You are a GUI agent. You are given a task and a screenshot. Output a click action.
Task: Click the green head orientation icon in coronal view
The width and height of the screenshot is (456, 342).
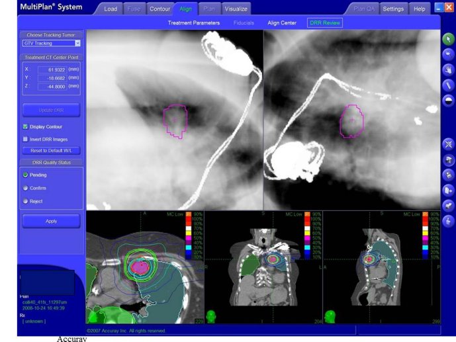pos(211,317)
